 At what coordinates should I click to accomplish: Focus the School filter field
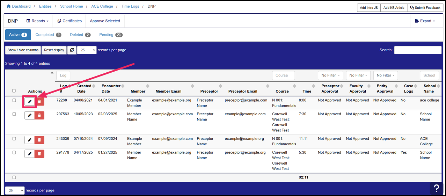point(429,75)
